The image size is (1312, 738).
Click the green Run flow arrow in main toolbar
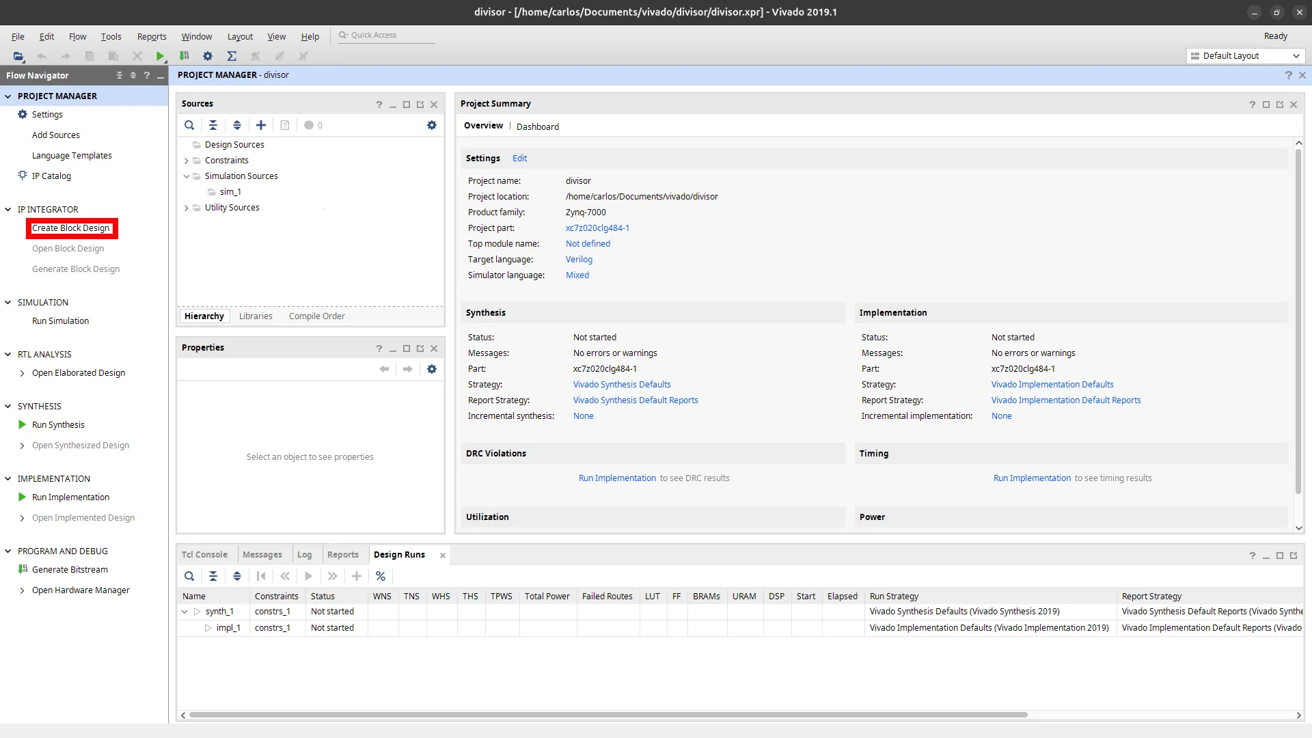tap(160, 56)
